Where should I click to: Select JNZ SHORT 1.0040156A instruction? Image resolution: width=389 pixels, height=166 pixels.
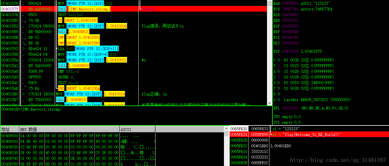[x=79, y=89]
